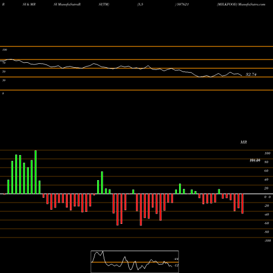273x273 pixels.
Task: Click the end of the RSI line
Action: 242,75
